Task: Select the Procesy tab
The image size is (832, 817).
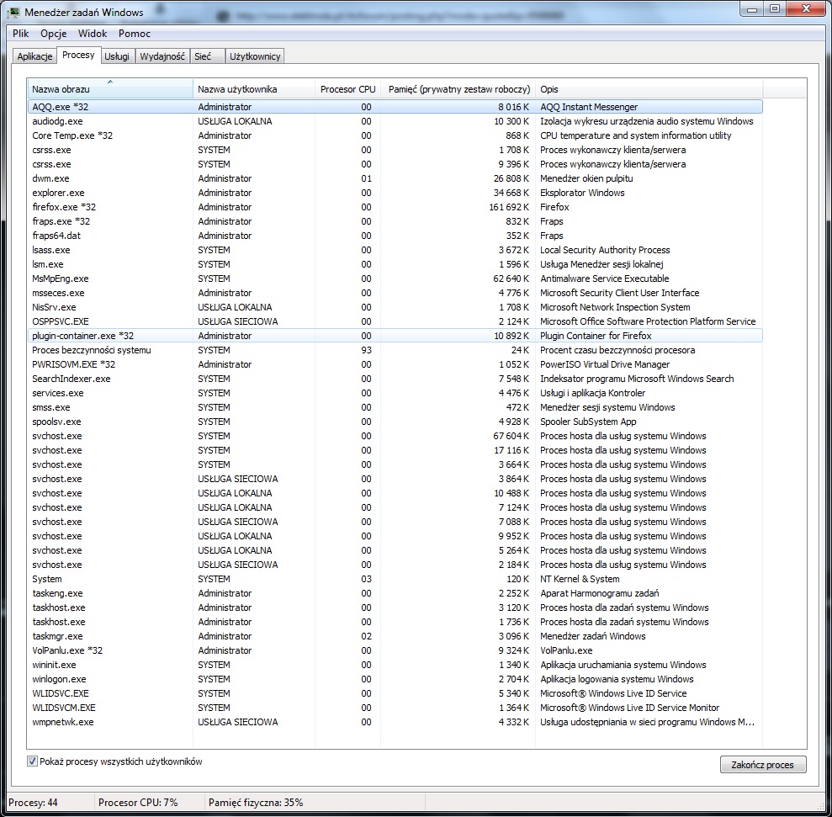Action: (78, 56)
